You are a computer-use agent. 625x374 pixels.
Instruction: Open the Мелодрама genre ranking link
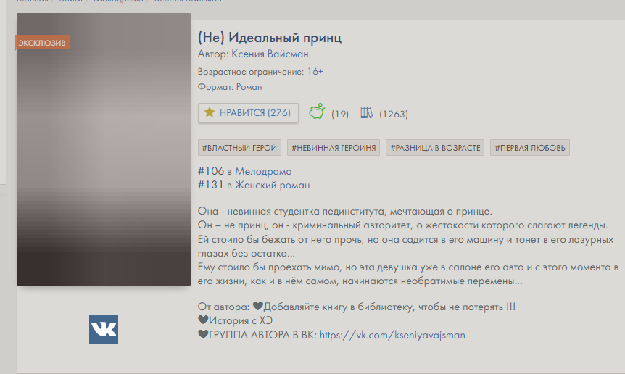point(263,172)
